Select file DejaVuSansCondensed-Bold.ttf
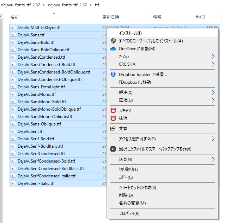225x223 pixels. click(47, 65)
